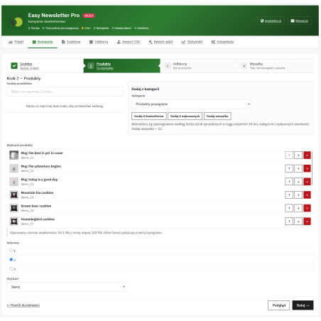The image size is (321, 321).
Task: Click the green checkmark icon of the Szablon step
Action: tap(14, 66)
